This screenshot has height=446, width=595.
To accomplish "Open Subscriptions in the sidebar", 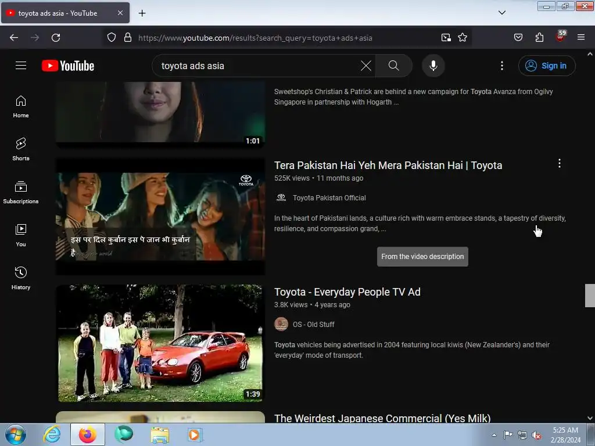I will pos(21,192).
